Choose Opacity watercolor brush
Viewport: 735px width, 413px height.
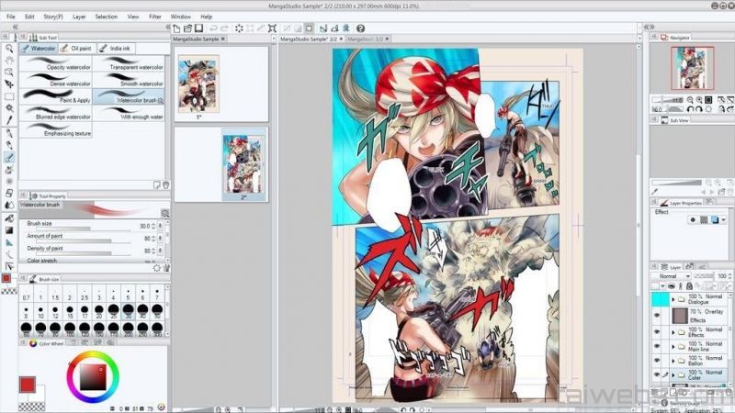pos(56,63)
